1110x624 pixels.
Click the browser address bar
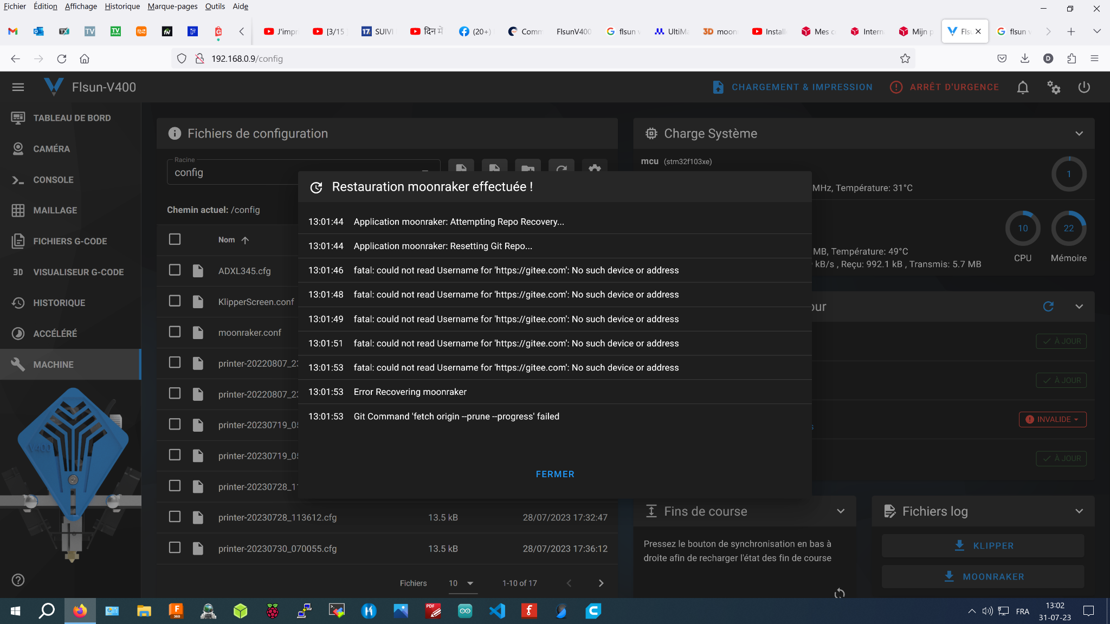tap(542, 58)
